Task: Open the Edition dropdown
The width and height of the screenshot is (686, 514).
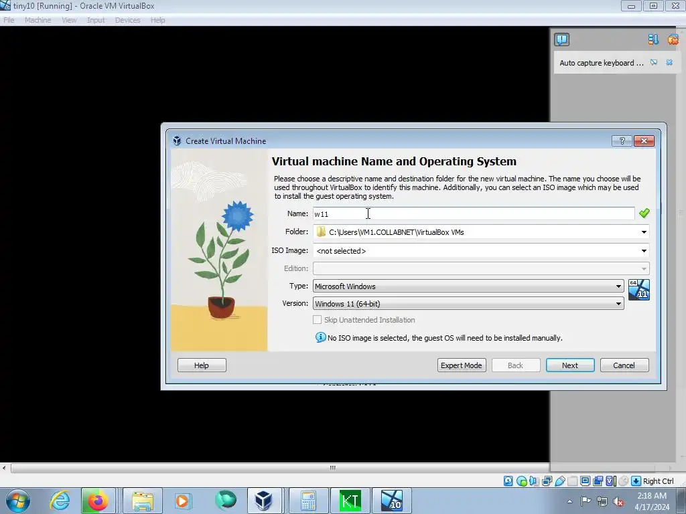Action: (481, 268)
